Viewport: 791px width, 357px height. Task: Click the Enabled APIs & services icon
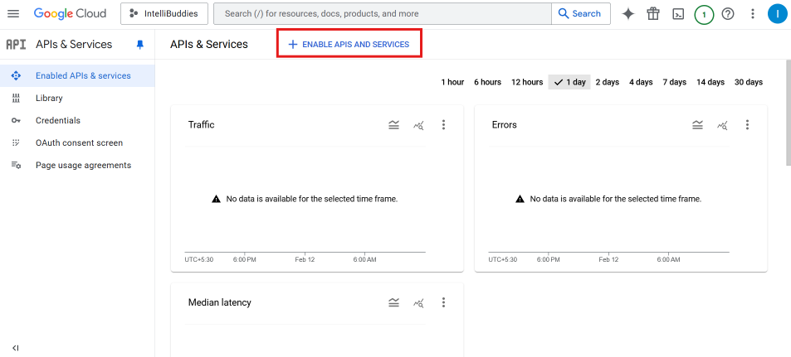tap(16, 75)
